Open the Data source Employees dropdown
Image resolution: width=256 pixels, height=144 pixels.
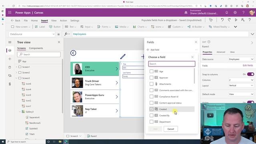click(241, 59)
